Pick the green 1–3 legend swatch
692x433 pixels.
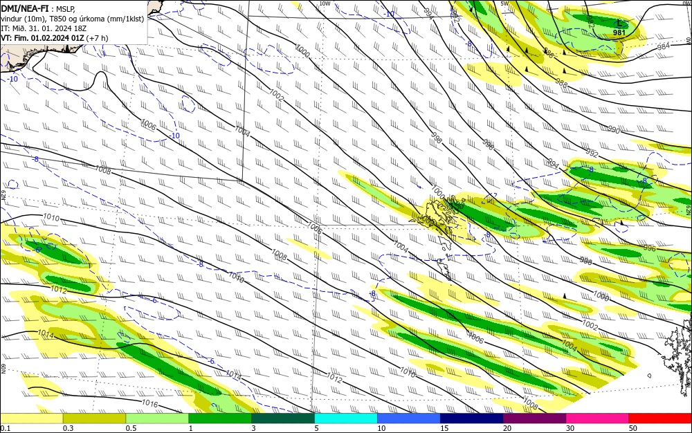tap(220, 418)
